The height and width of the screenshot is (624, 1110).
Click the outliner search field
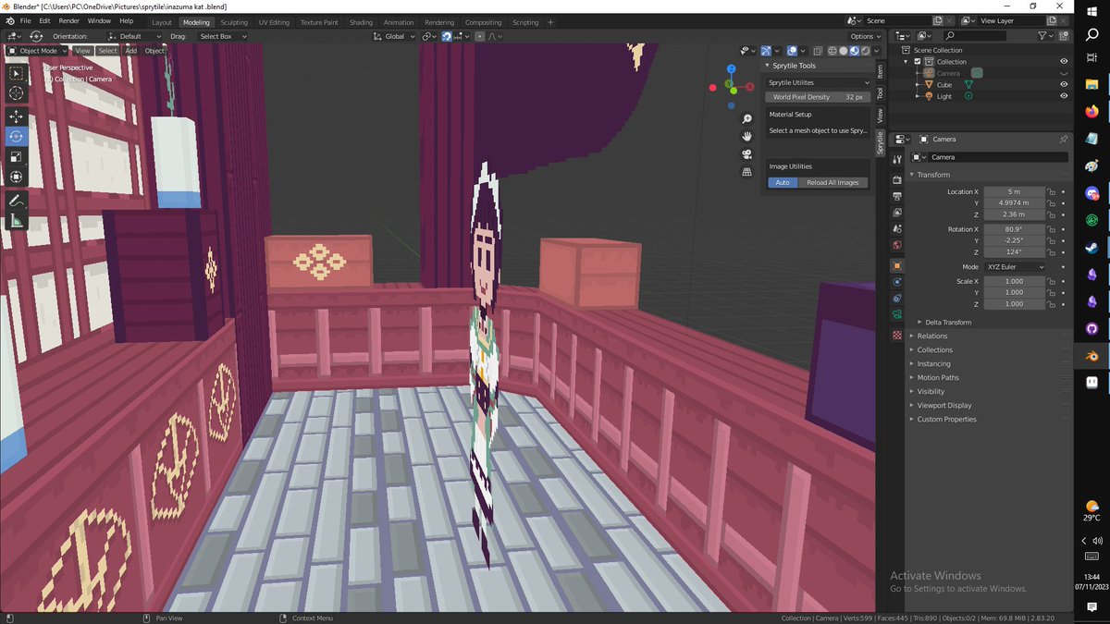tap(973, 36)
